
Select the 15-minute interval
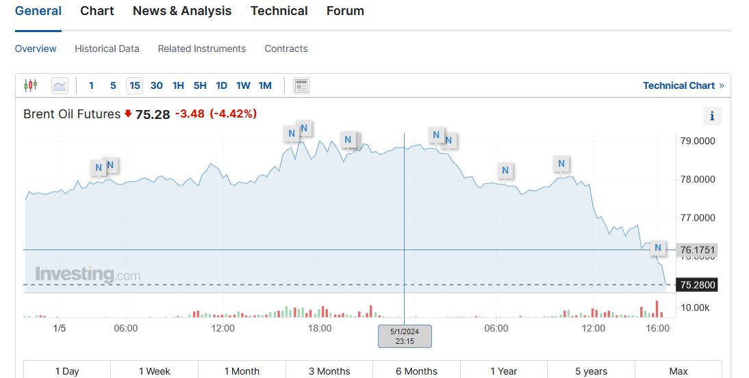[x=135, y=85]
